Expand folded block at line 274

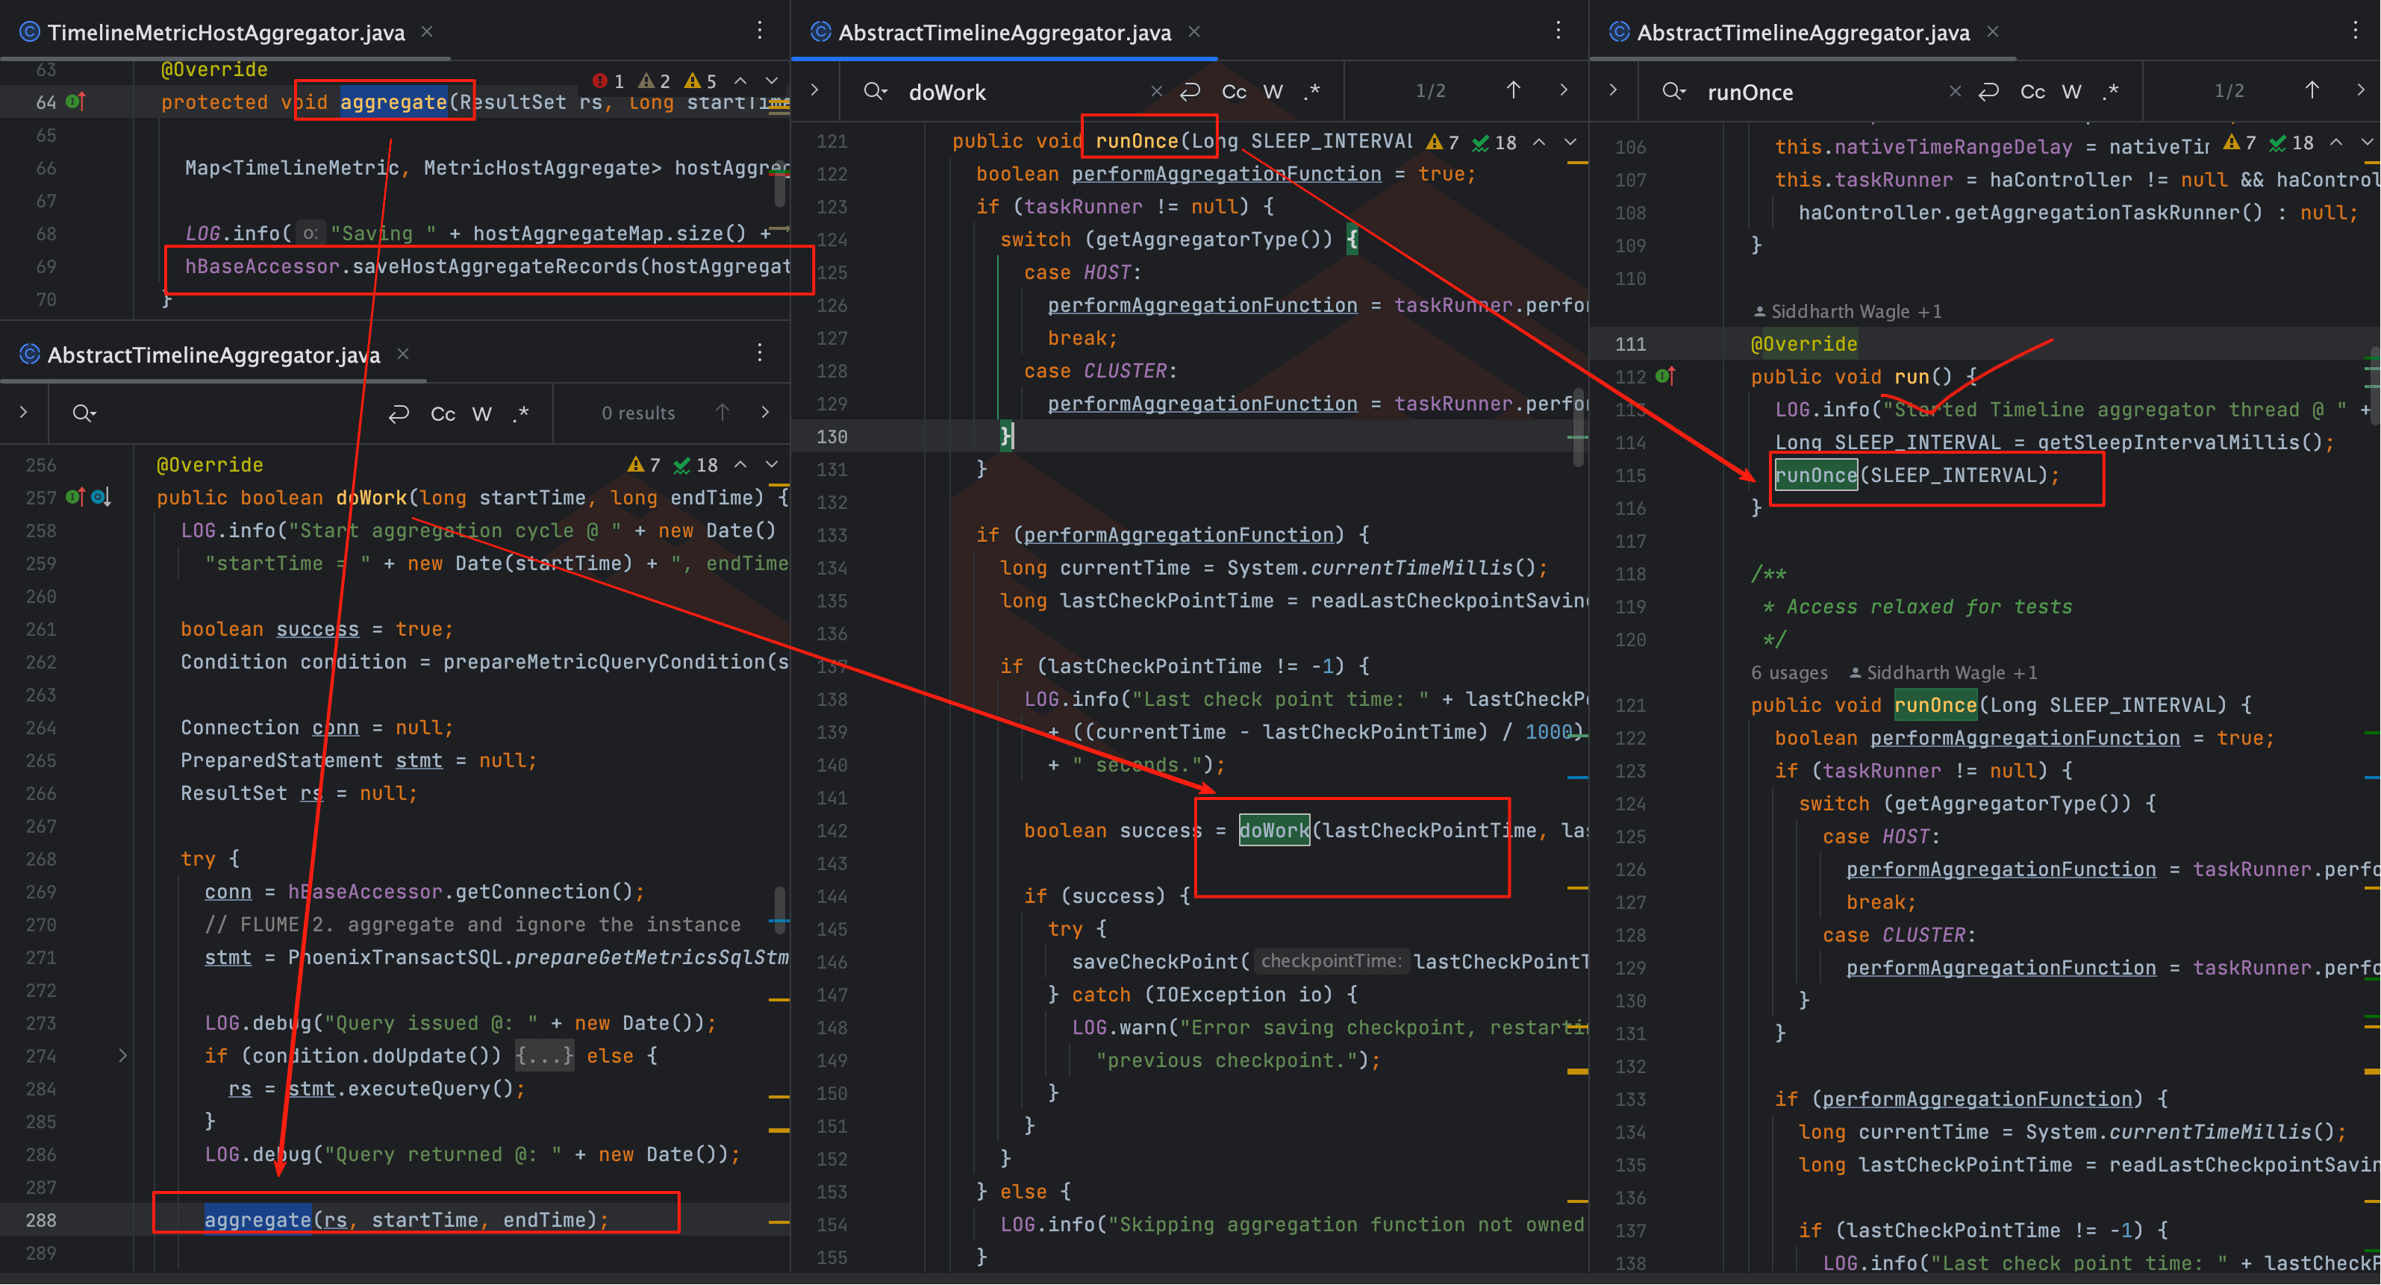click(x=123, y=1056)
